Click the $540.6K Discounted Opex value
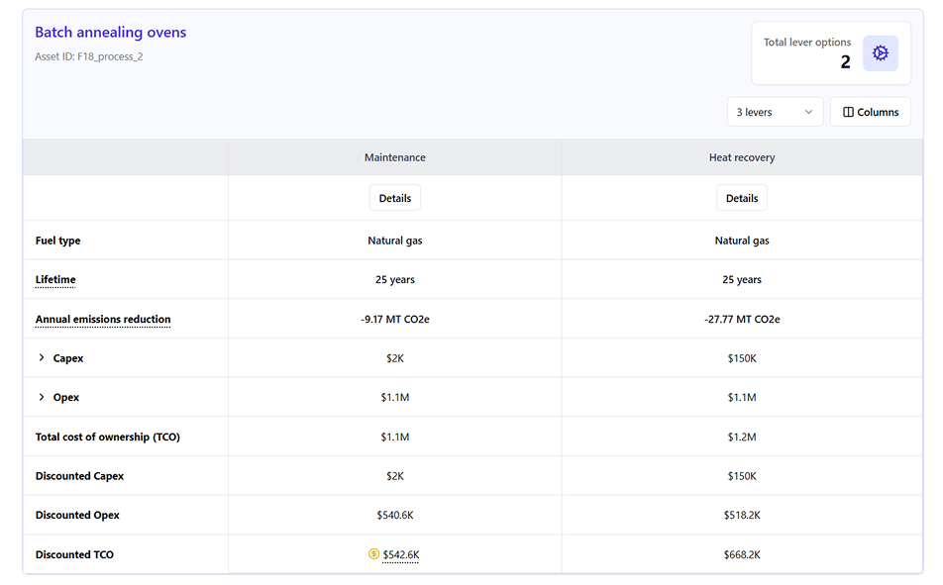The width and height of the screenshot is (943, 585). [394, 516]
